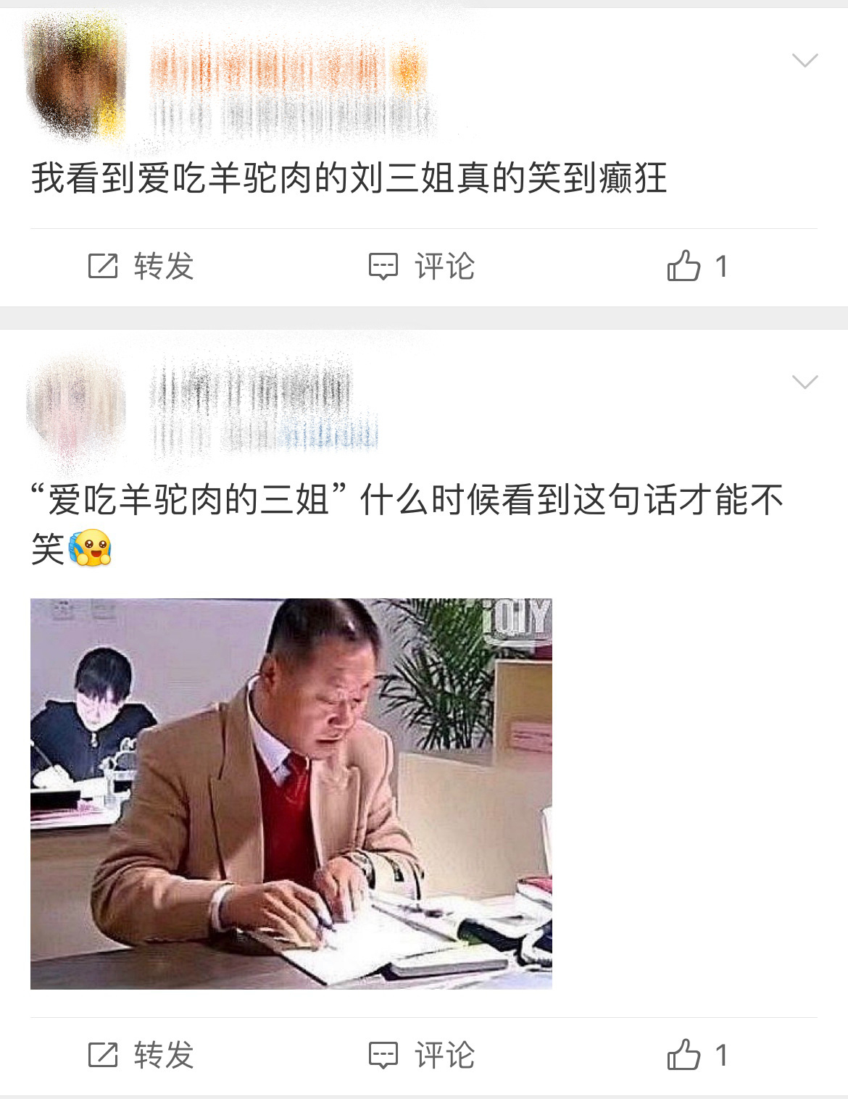
Task: Expand the second post's chevron menu
Action: point(805,382)
